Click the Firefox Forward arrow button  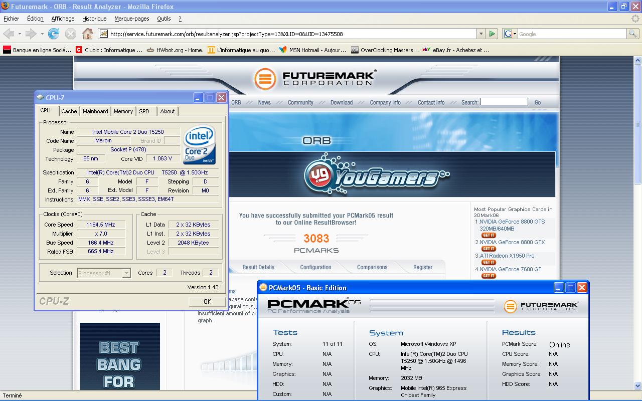click(31, 34)
